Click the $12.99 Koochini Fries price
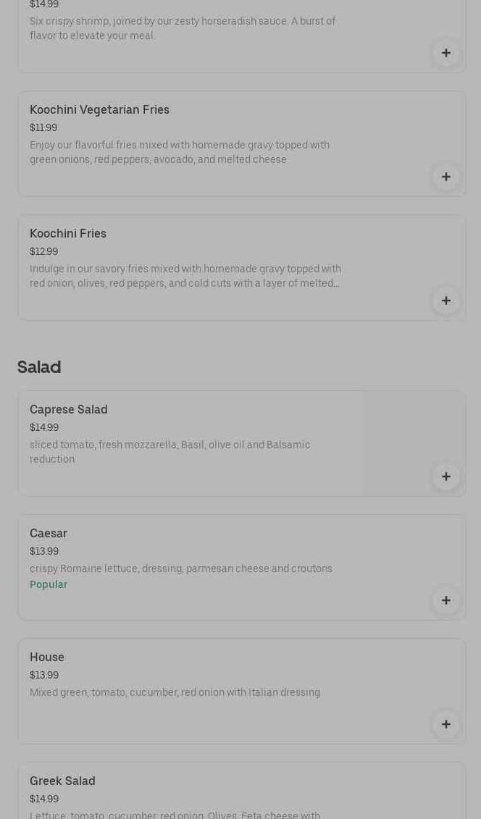 coord(43,252)
